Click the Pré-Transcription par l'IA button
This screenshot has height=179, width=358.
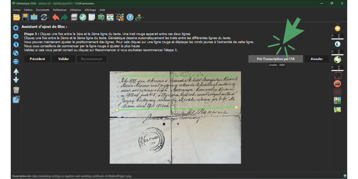coord(276,59)
